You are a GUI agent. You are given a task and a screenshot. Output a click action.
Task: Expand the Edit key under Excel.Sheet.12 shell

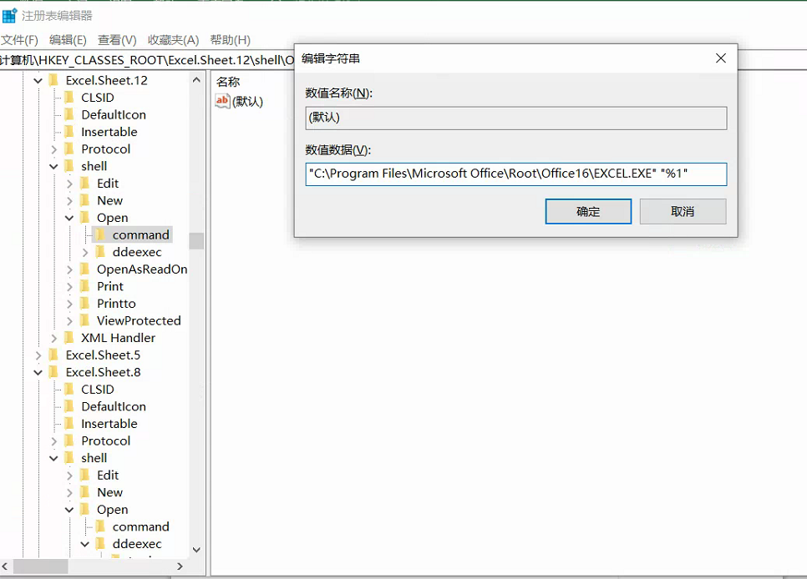point(70,184)
